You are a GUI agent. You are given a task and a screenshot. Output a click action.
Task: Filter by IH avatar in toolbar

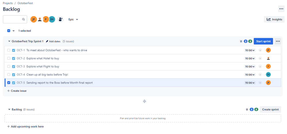pos(52,19)
